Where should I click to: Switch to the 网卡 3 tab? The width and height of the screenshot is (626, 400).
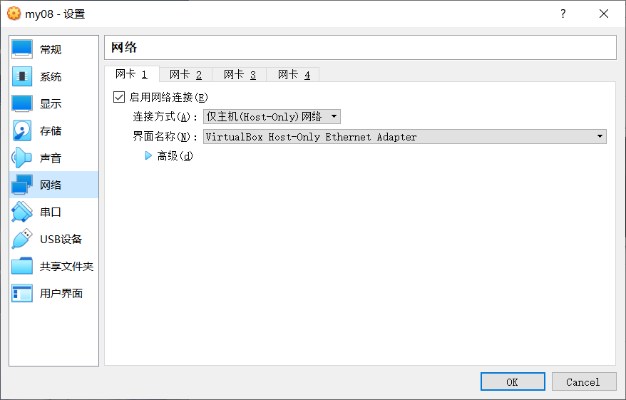click(240, 75)
